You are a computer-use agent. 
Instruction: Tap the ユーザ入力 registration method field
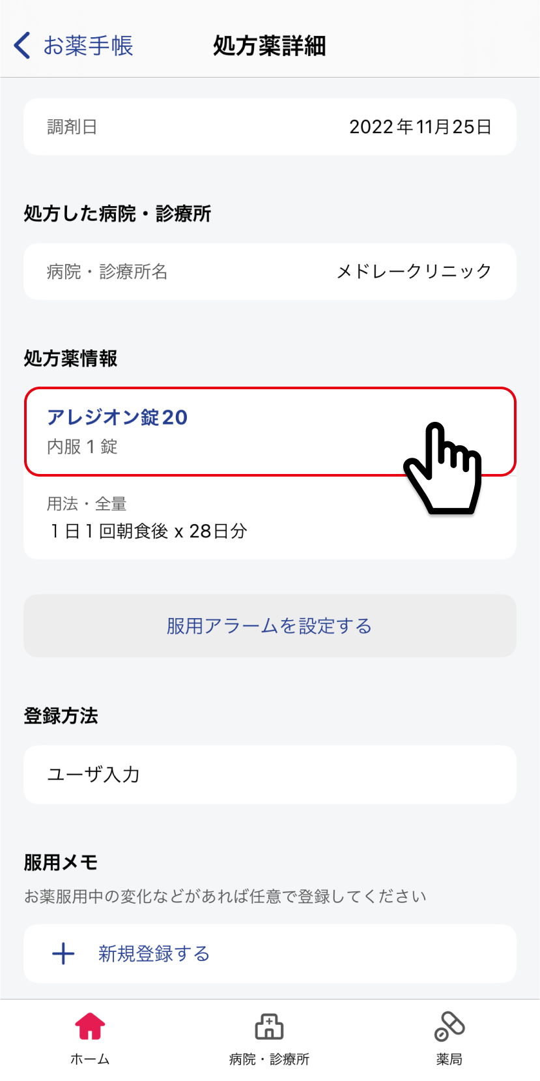94,775
